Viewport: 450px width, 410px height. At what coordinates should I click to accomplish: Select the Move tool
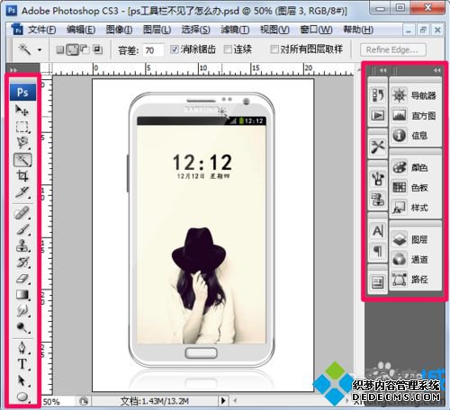pyautogui.click(x=22, y=111)
